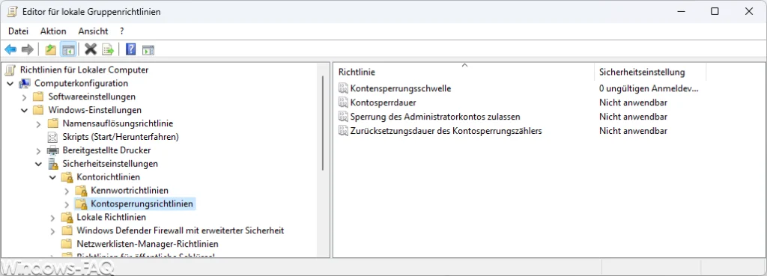Expand the Bereitgestellte Drucker node

[x=39, y=150]
